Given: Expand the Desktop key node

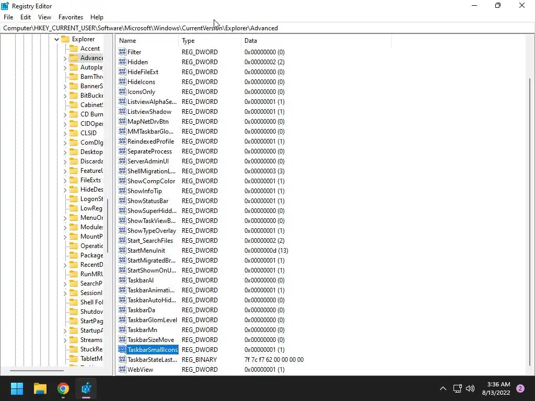Looking at the screenshot, I should [x=65, y=152].
